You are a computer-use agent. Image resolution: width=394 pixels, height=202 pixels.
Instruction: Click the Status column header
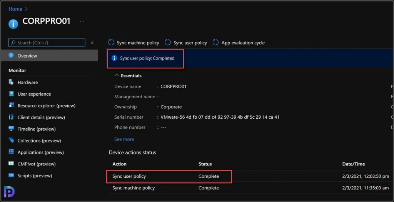205,164
